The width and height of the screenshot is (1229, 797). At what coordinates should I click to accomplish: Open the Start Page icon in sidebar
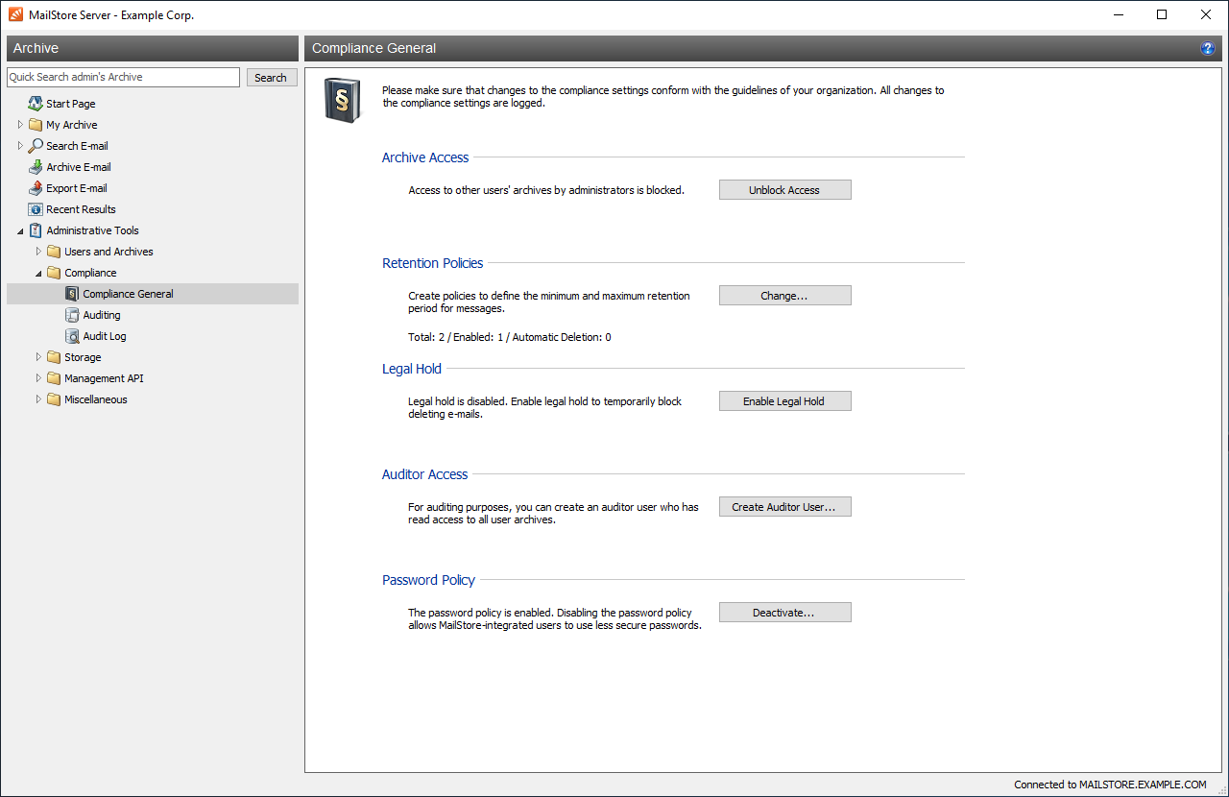pyautogui.click(x=36, y=104)
